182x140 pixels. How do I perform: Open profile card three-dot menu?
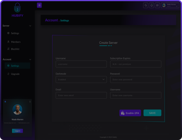[x=30, y=102]
